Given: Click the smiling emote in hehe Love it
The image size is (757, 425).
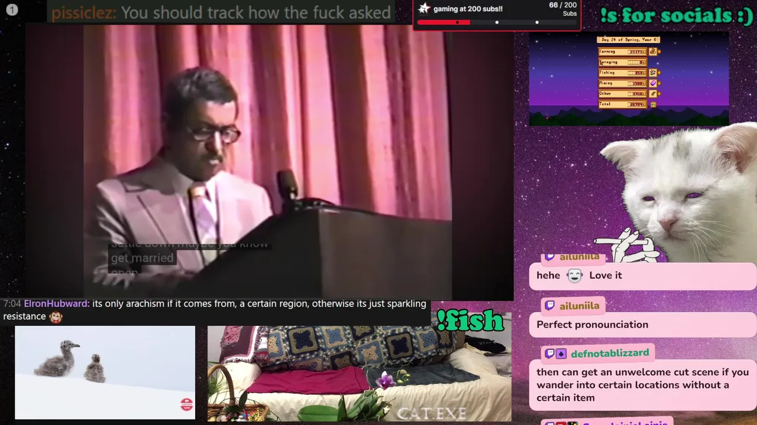Looking at the screenshot, I should pos(574,275).
